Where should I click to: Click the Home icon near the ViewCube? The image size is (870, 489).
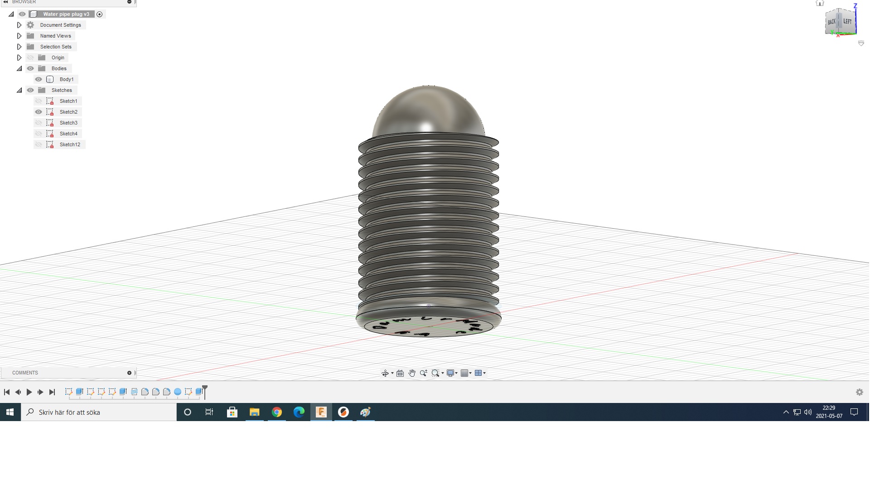819,3
